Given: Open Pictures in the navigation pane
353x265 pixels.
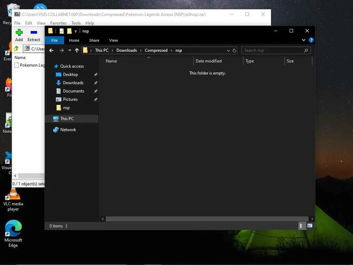Looking at the screenshot, I should point(70,99).
